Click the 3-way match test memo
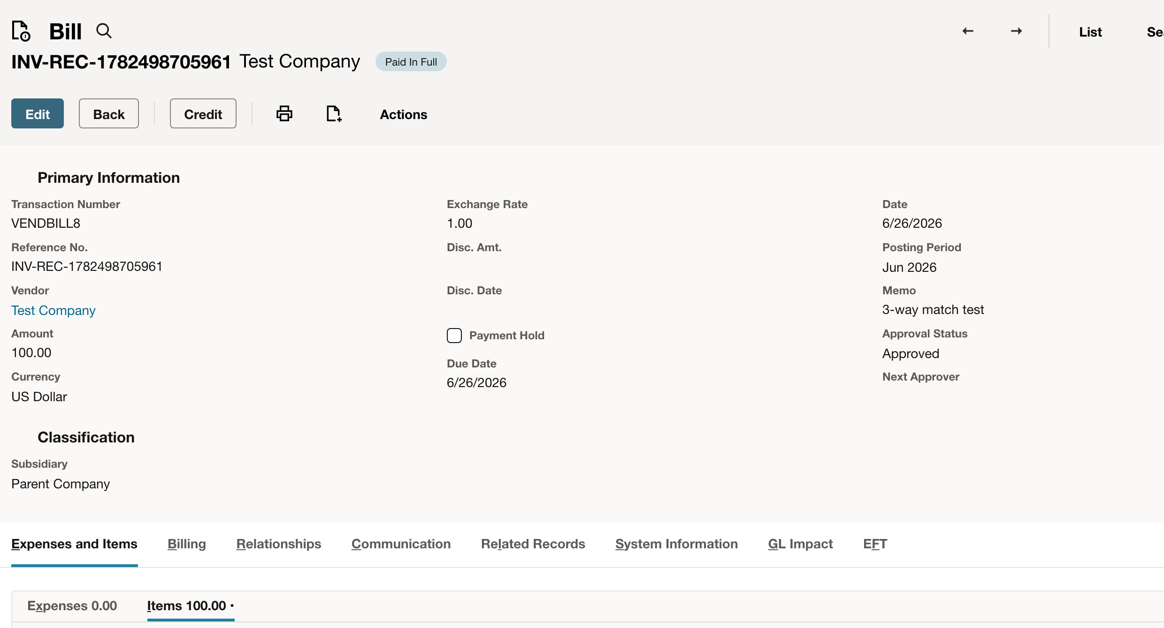1164x628 pixels. 933,309
